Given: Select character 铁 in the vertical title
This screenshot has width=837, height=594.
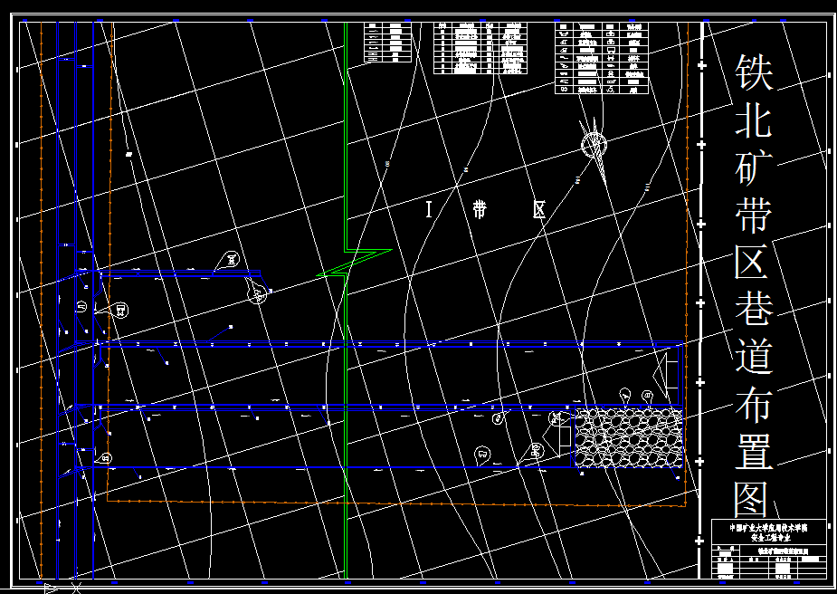Looking at the screenshot, I should (753, 72).
